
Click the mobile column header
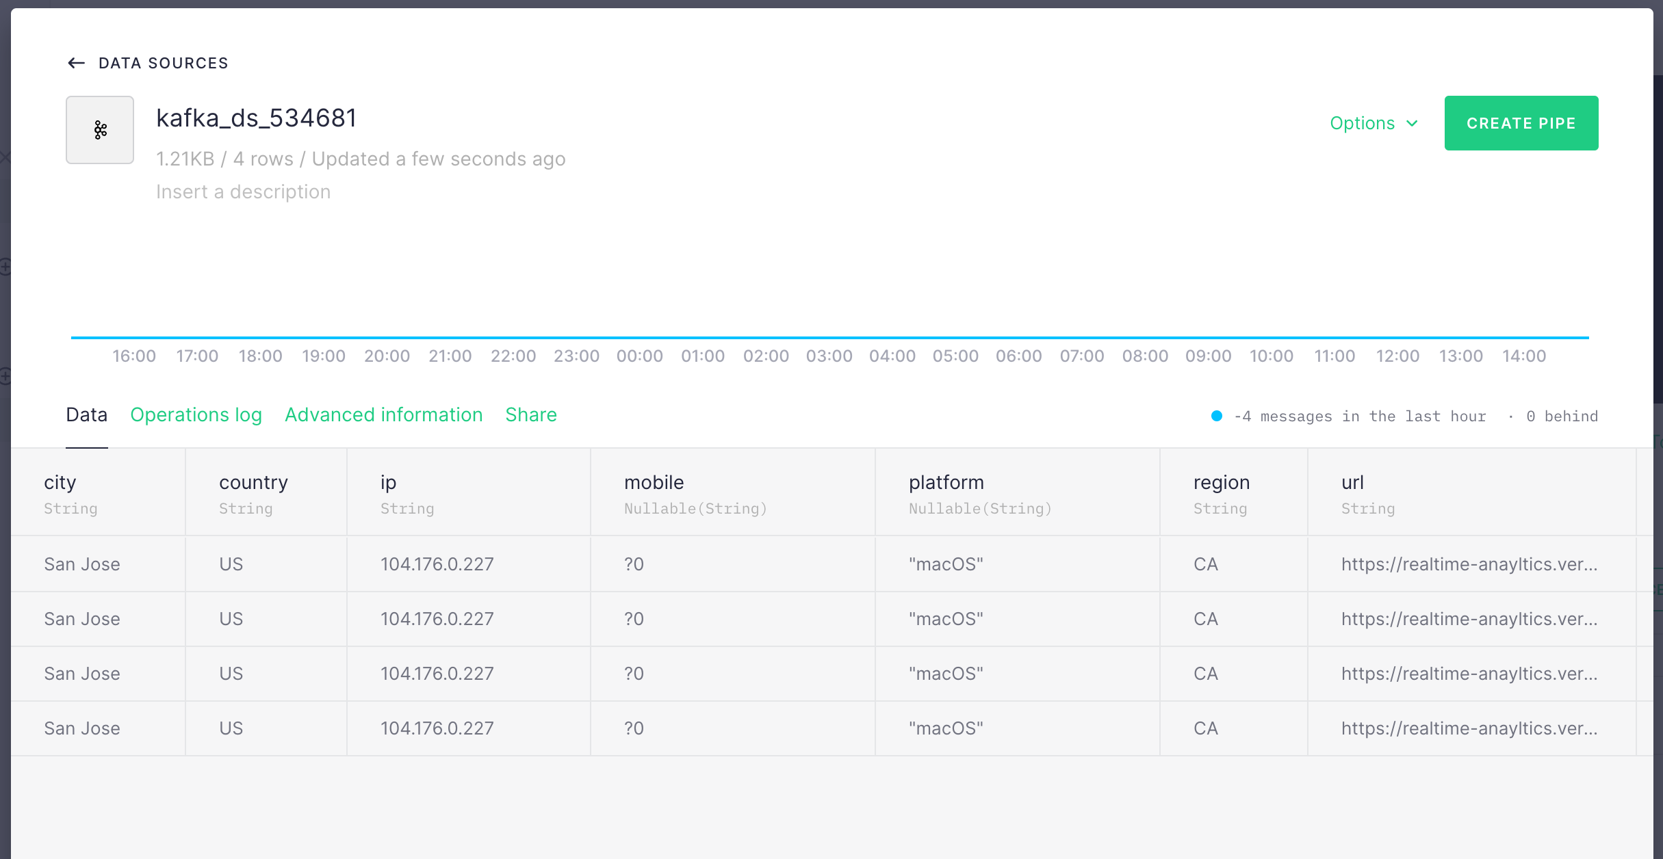(654, 483)
